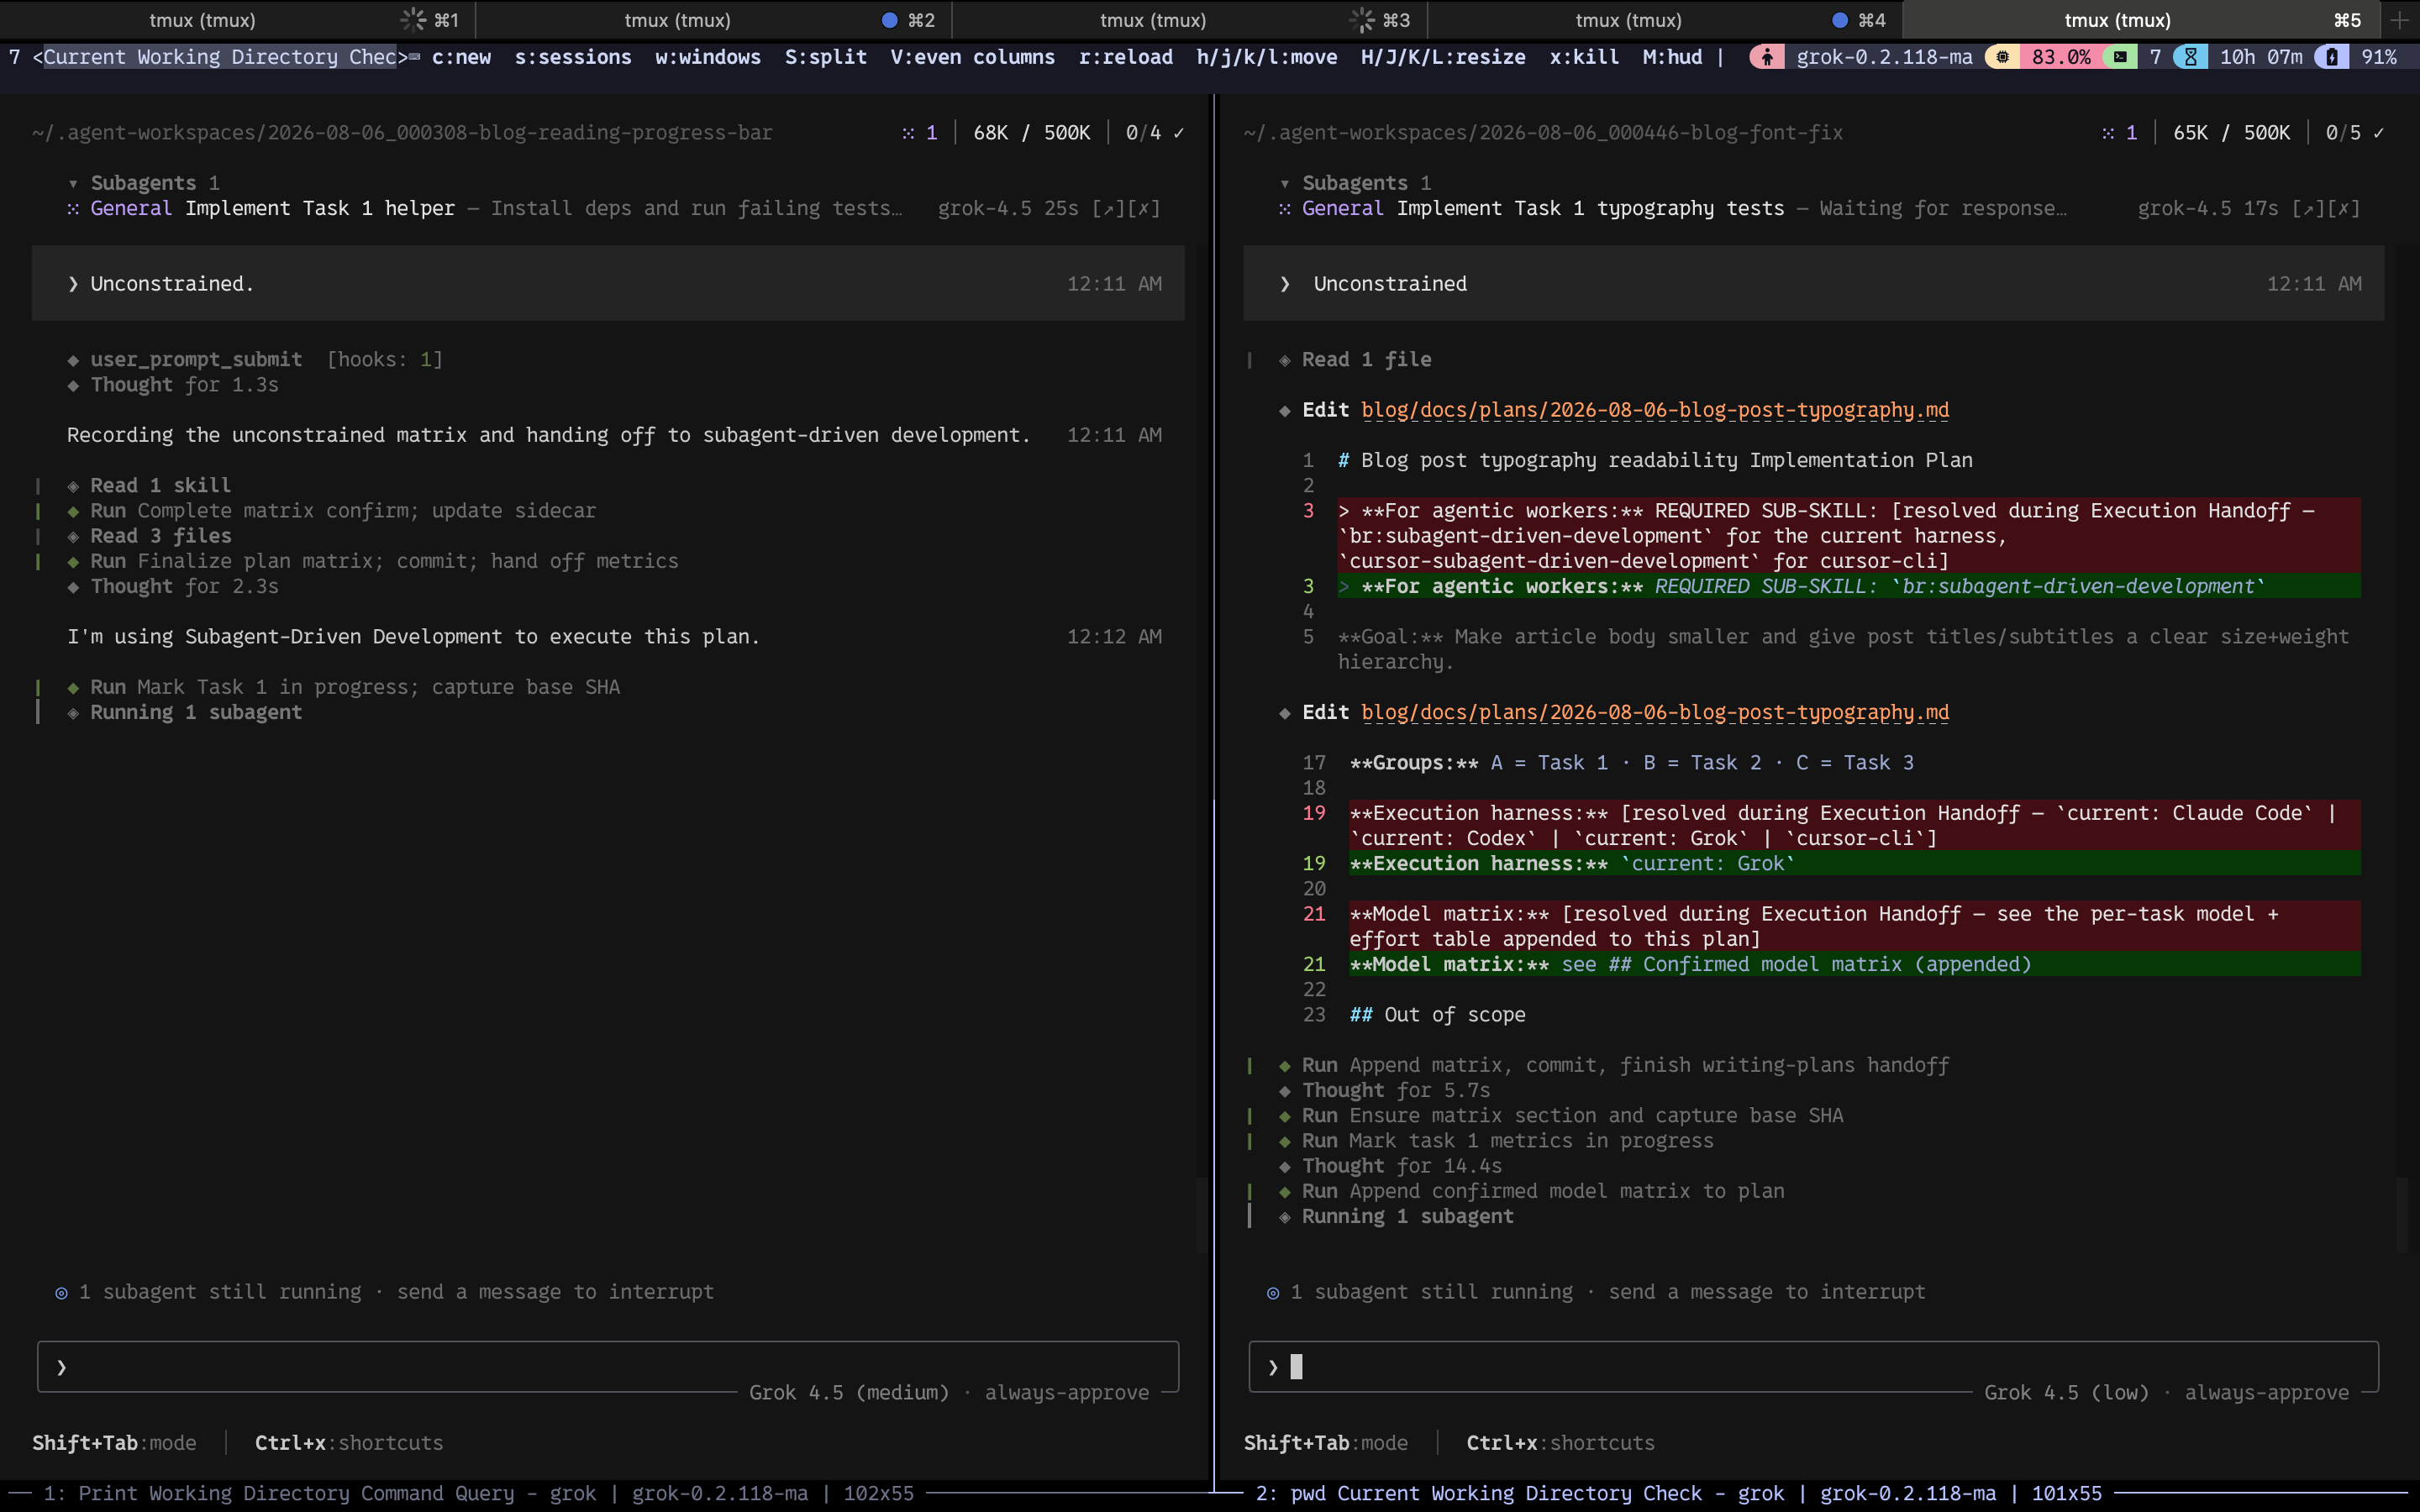Click the circle icon before left '1 subagent still running'
Image resolution: width=2420 pixels, height=1512 pixels.
coord(61,1293)
